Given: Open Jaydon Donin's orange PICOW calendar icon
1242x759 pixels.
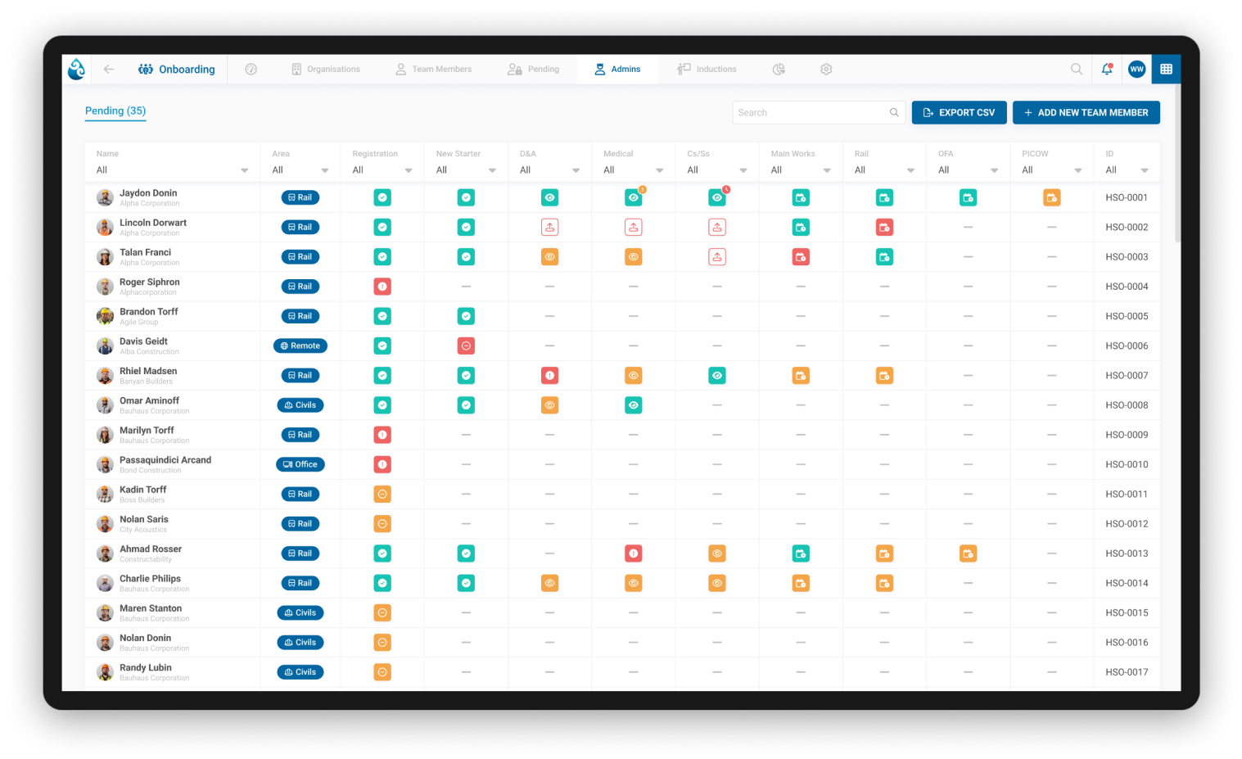Looking at the screenshot, I should [1051, 197].
